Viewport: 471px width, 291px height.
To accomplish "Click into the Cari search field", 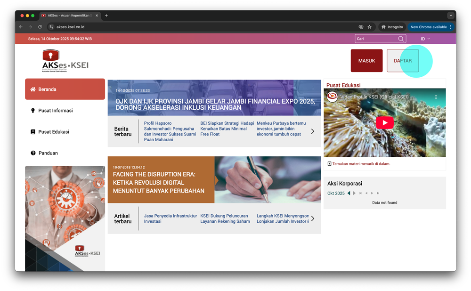I will (375, 39).
